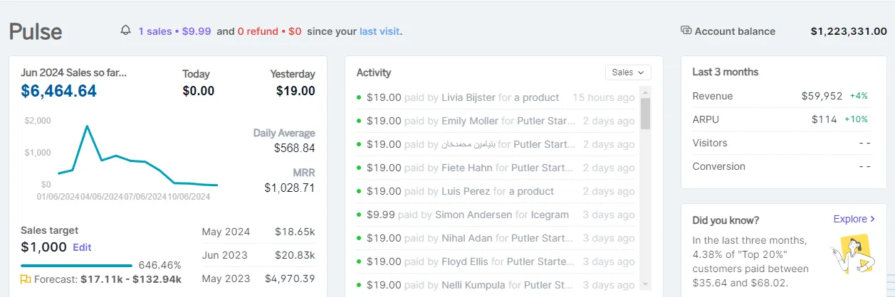Click the '0 refund • $0' summary
The image size is (895, 297).
point(269,31)
